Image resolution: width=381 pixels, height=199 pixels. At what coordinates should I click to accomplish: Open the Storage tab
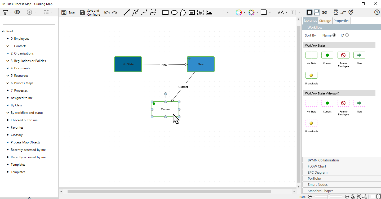tap(325, 21)
